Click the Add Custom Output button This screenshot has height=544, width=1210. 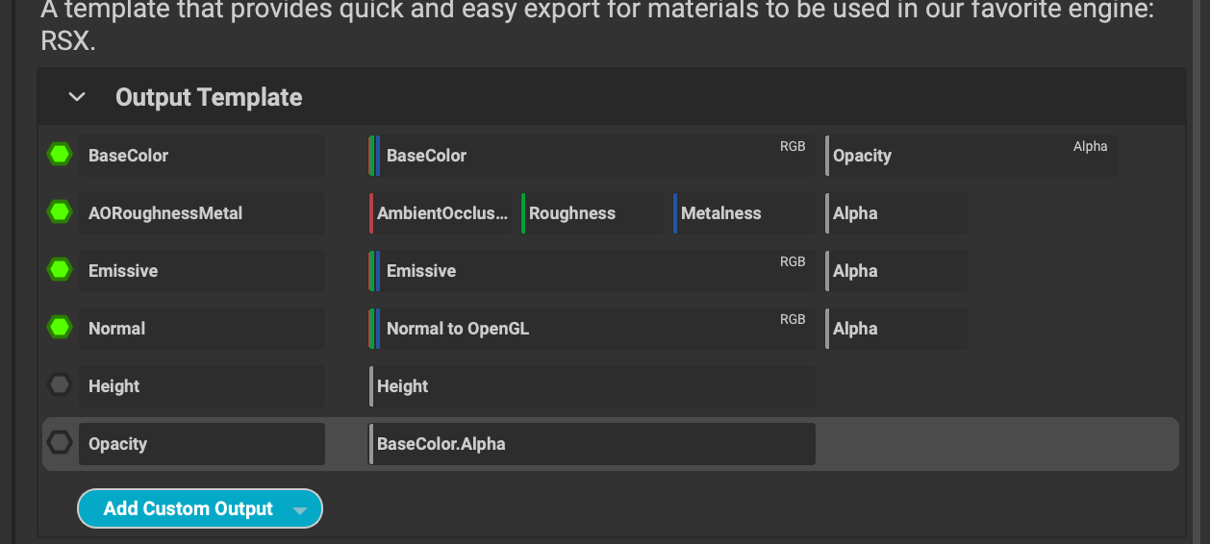point(188,509)
